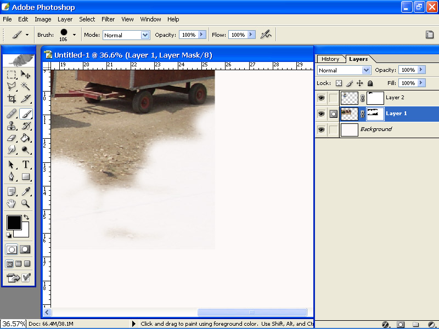Expand the layer Fill slider arrow
This screenshot has width=439, height=329.
point(421,83)
